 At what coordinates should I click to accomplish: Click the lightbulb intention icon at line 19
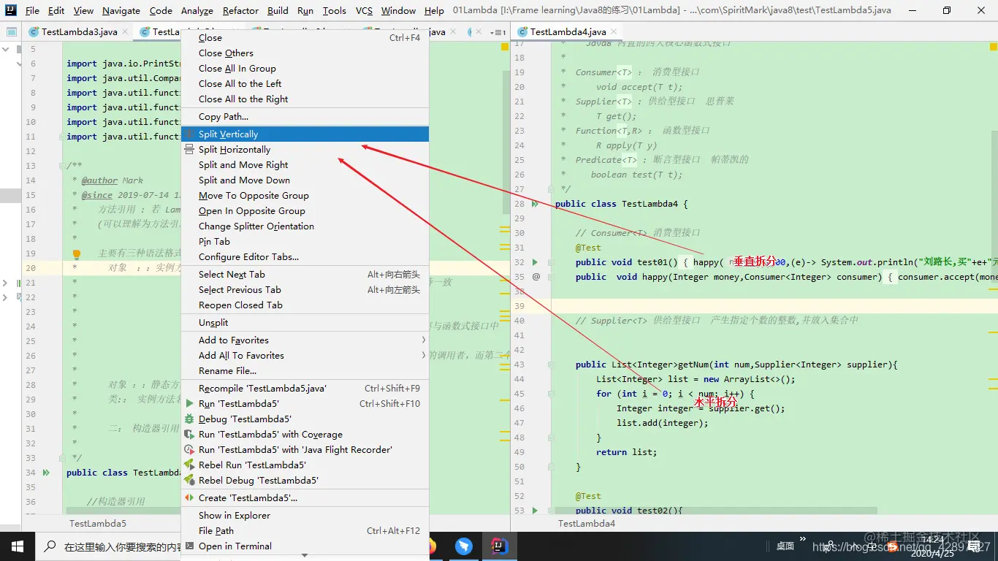coord(76,254)
